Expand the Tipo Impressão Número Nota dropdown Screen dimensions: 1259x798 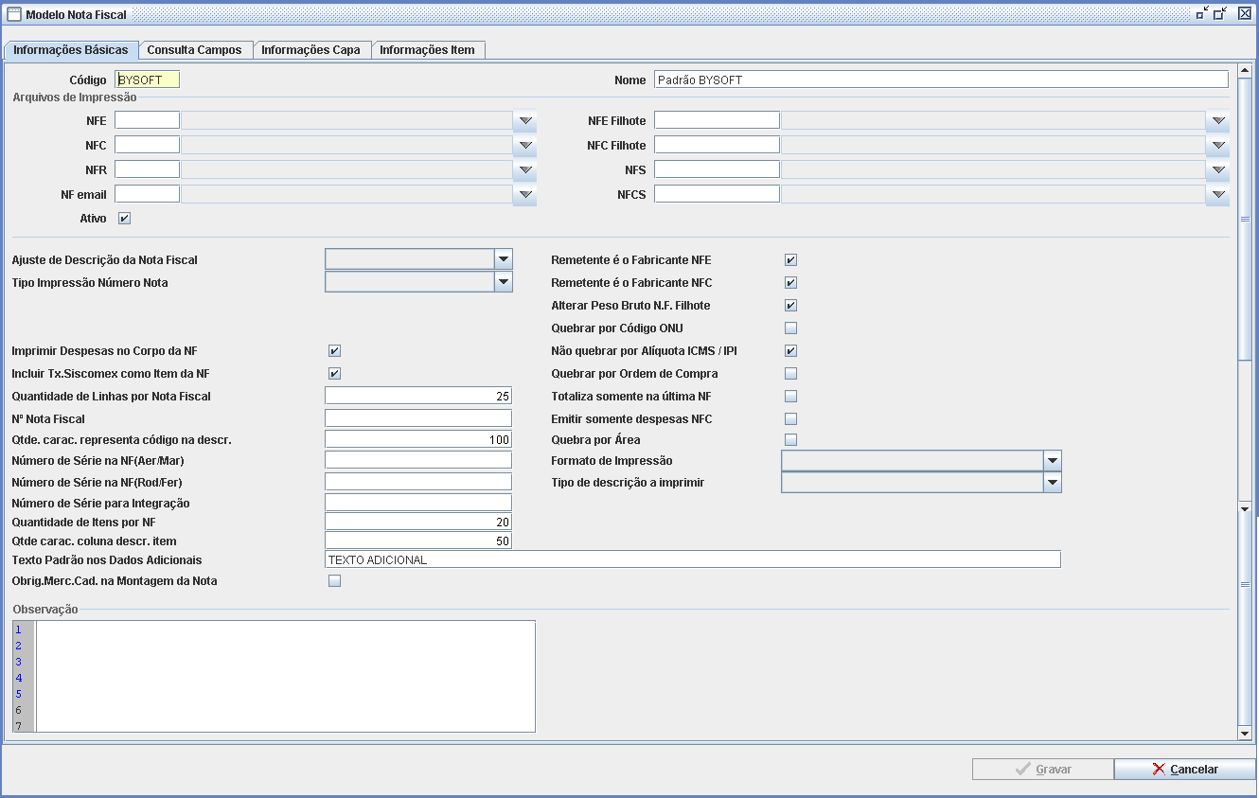coord(504,282)
